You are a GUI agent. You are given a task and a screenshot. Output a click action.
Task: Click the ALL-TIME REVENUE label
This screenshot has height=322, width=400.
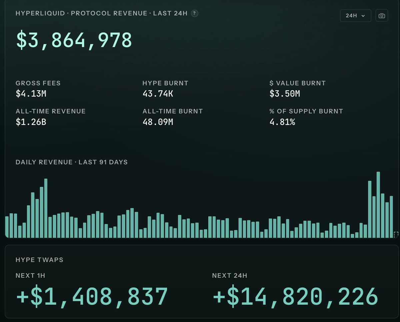[51, 111]
